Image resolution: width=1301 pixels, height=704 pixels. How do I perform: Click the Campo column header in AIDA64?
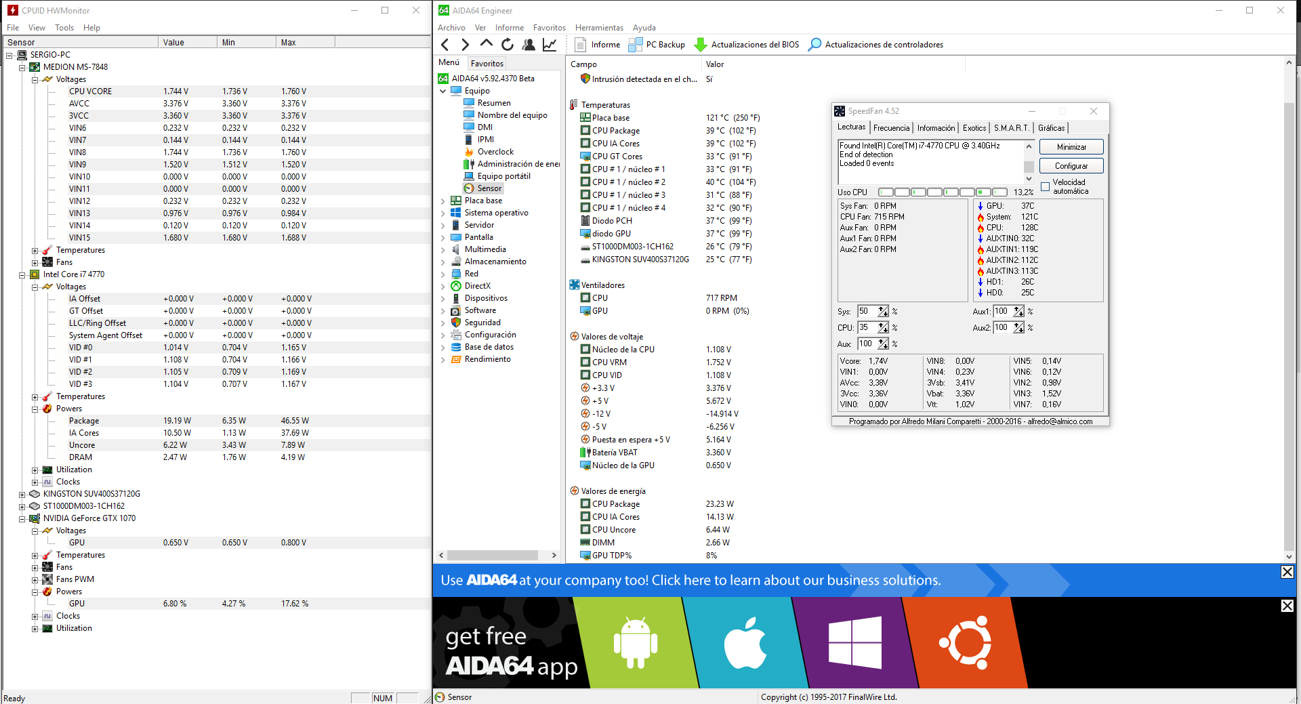click(x=634, y=64)
